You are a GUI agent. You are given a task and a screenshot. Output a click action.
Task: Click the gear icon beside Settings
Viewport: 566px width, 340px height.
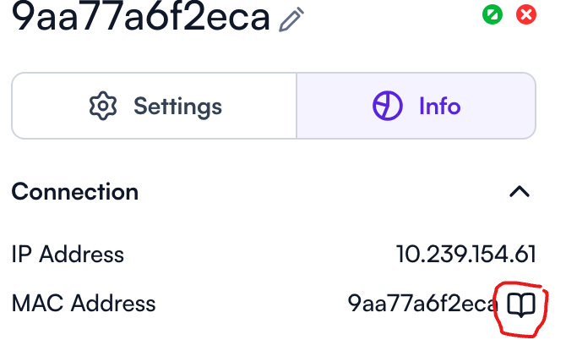click(103, 106)
